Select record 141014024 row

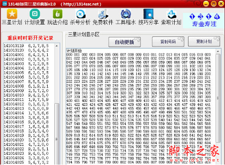tap(26, 158)
